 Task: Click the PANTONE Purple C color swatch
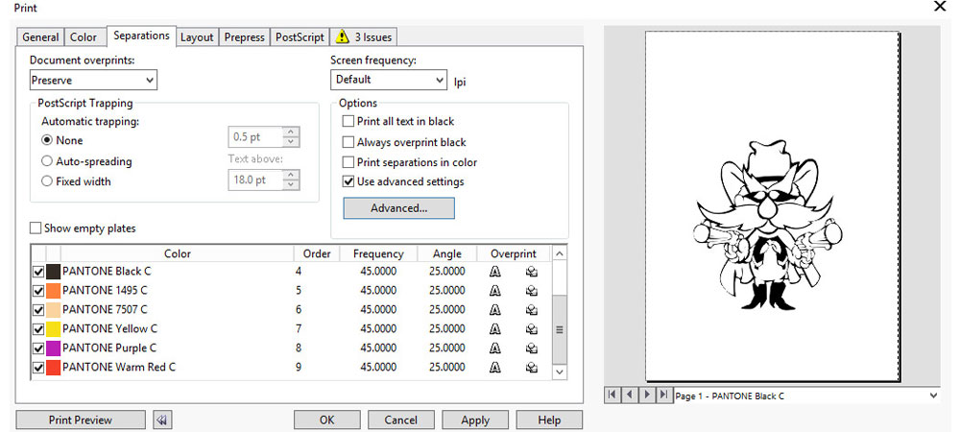[53, 348]
